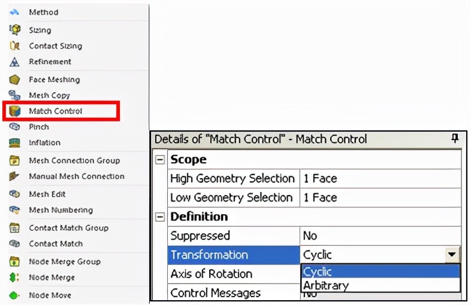
Task: Click the High Geometry Selection value field
Action: (379, 178)
